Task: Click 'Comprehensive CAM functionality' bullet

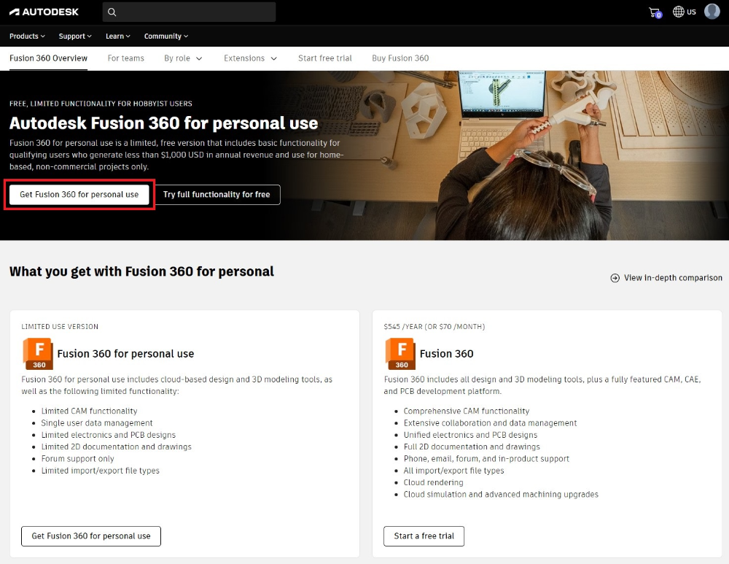Action: pyautogui.click(x=467, y=411)
